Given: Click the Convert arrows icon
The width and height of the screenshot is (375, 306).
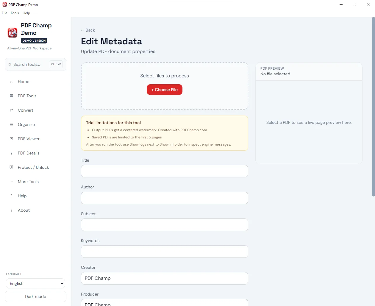Looking at the screenshot, I should [11, 110].
